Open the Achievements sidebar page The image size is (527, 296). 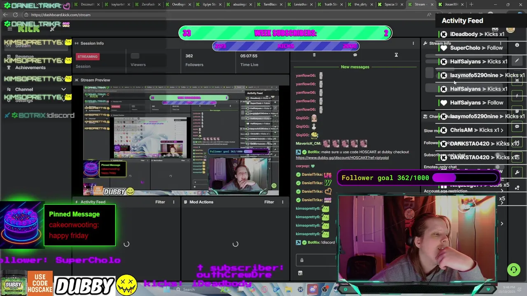point(30,67)
